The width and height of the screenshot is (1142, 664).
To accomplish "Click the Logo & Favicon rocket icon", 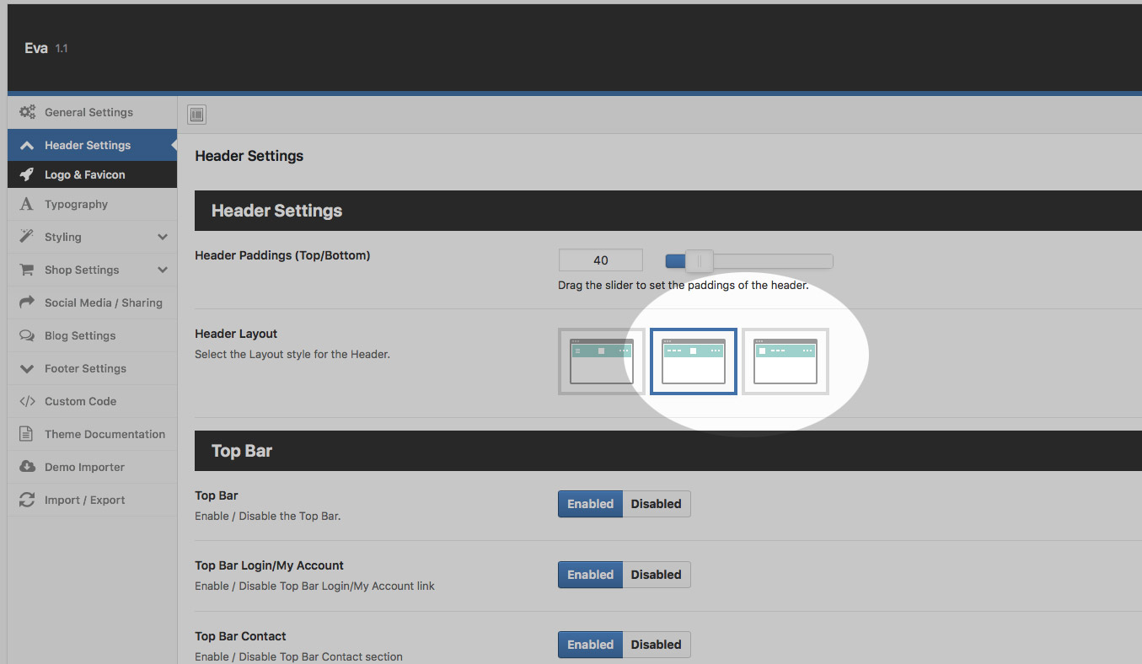I will click(27, 174).
